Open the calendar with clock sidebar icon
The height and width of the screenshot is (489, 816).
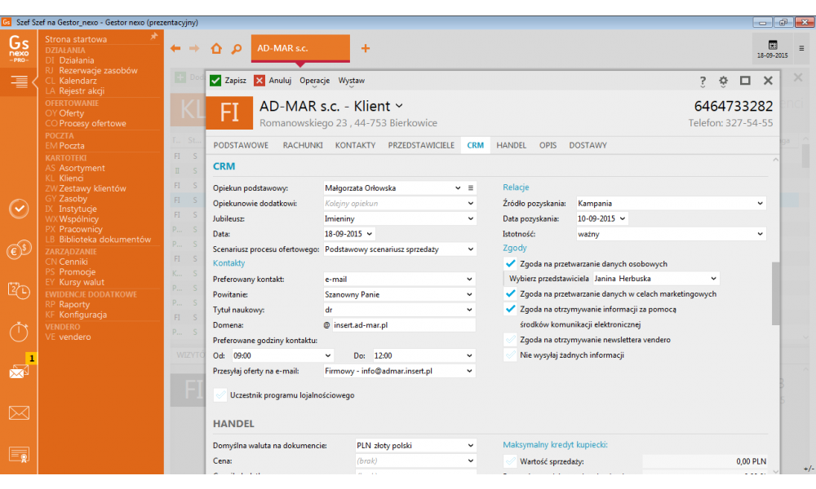pos(19,290)
